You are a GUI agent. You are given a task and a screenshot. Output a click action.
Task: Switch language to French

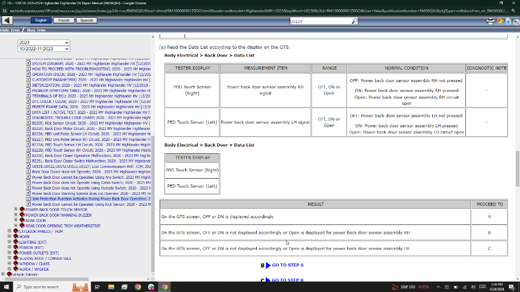click(x=63, y=20)
